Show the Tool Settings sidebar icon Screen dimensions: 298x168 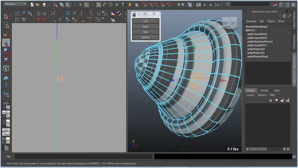pyautogui.click(x=287, y=5)
